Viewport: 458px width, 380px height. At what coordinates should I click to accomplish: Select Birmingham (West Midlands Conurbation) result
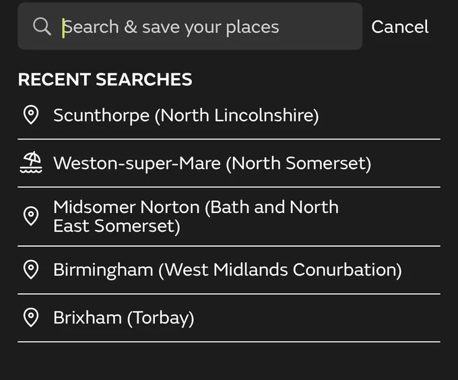click(x=229, y=270)
